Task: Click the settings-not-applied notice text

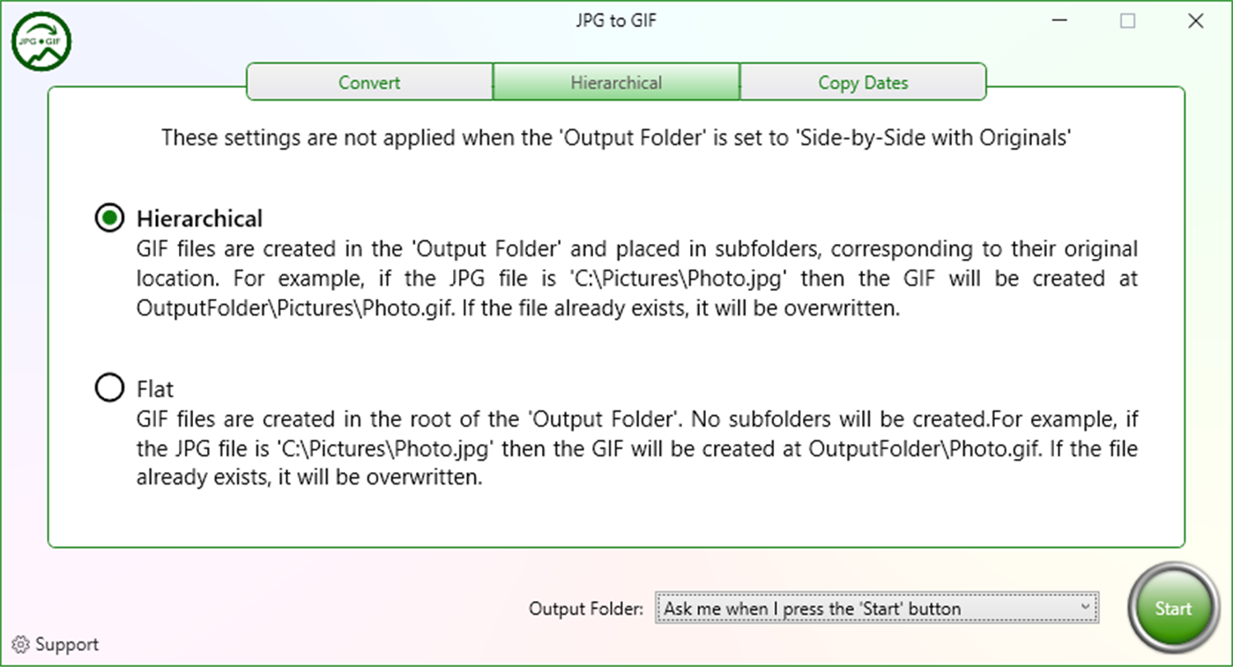Action: [x=616, y=138]
